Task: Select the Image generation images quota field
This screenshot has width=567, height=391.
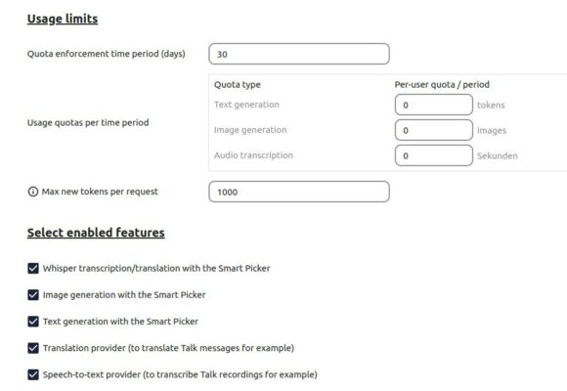Action: tap(434, 130)
